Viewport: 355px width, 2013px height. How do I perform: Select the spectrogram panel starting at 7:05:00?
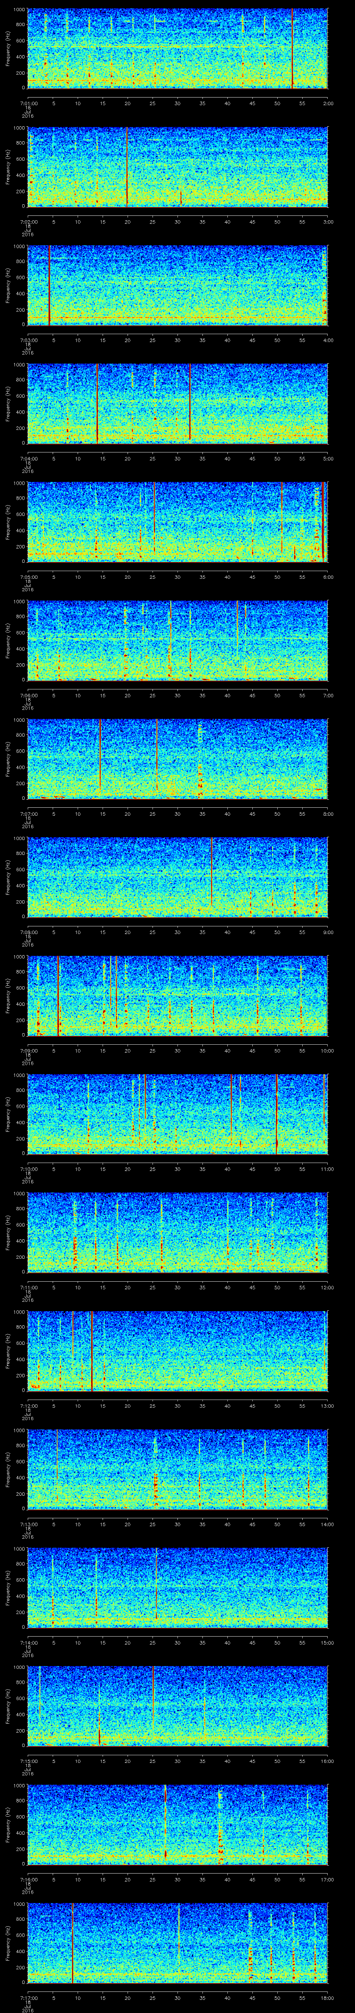tap(177, 522)
